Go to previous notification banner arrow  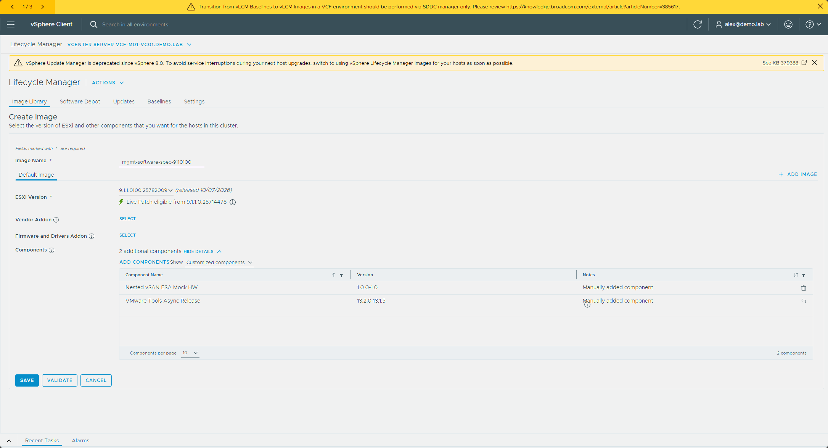coord(13,7)
